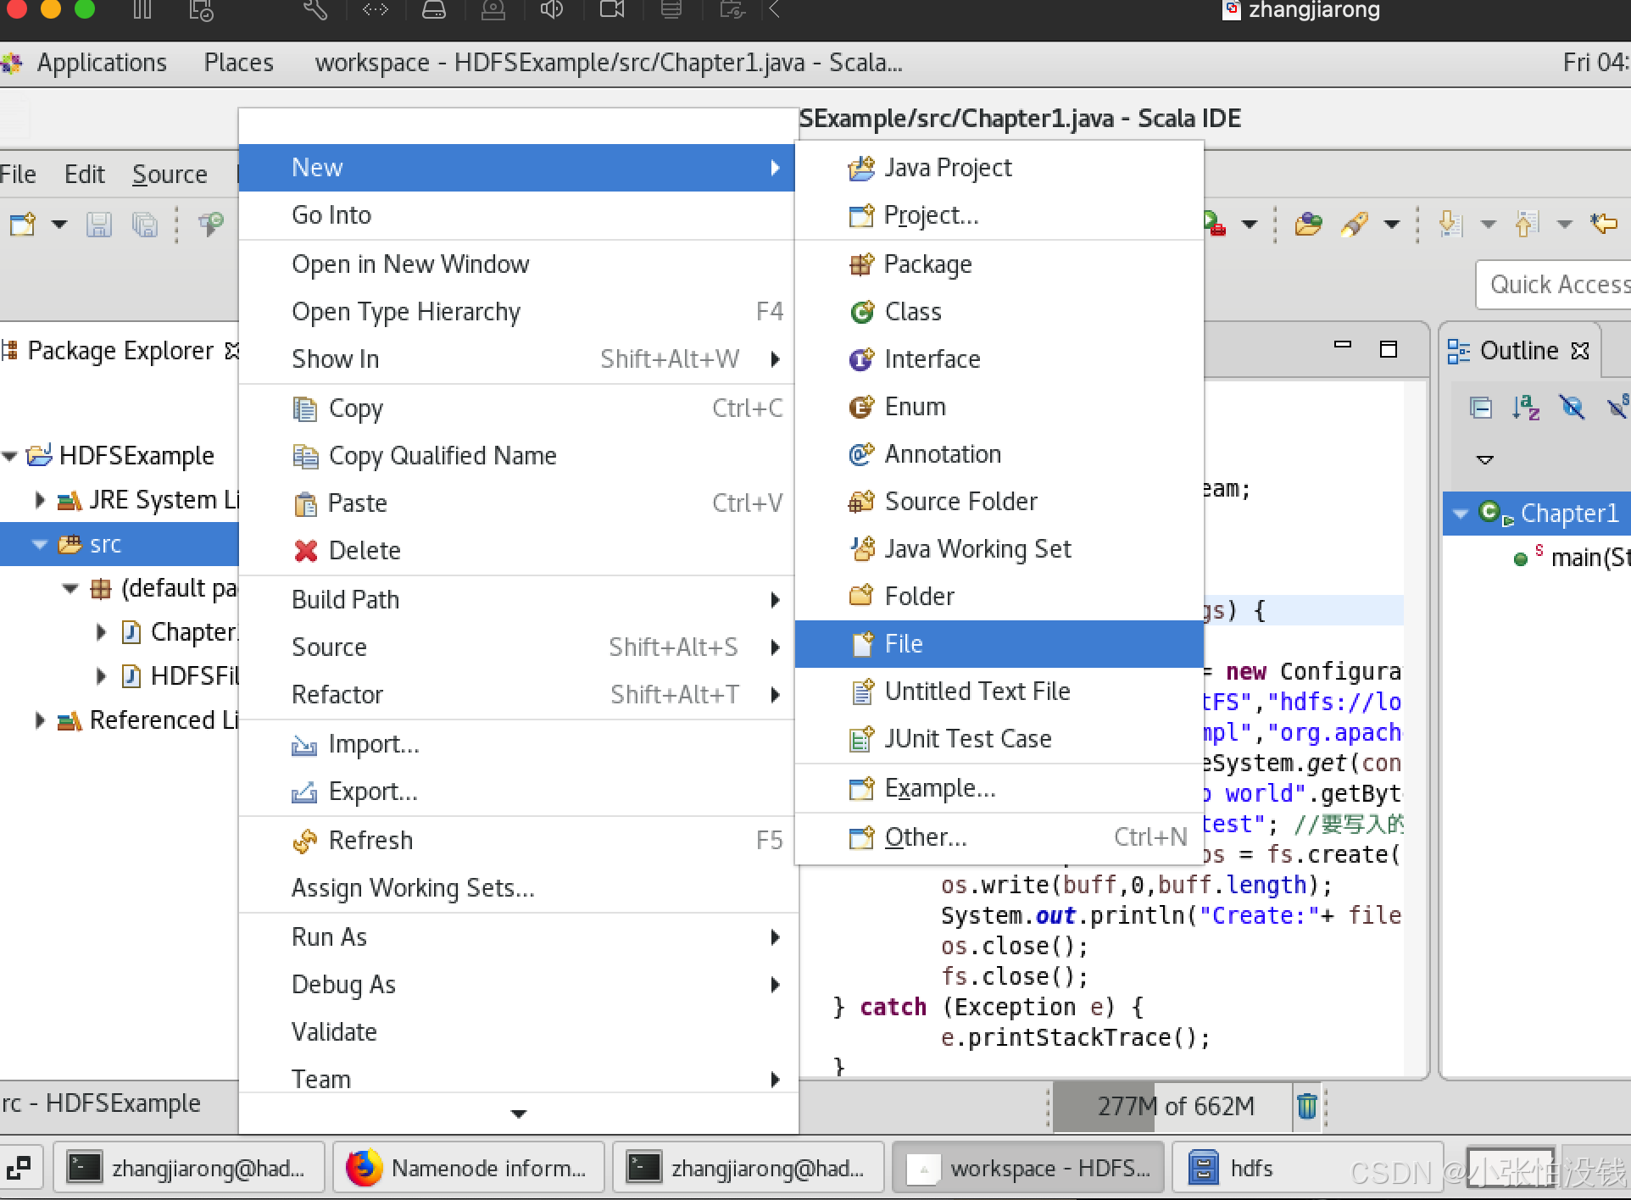The width and height of the screenshot is (1631, 1200).
Task: Create a new JUnit Test Case
Action: point(967,738)
